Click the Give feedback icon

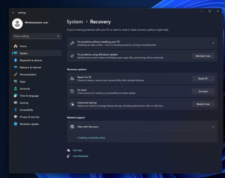(69, 156)
